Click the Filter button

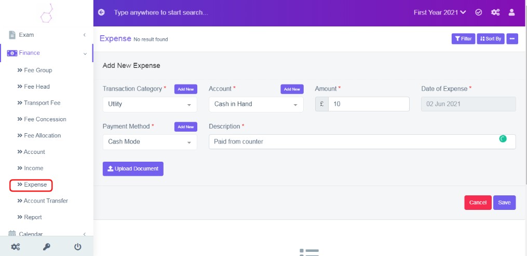pyautogui.click(x=463, y=39)
